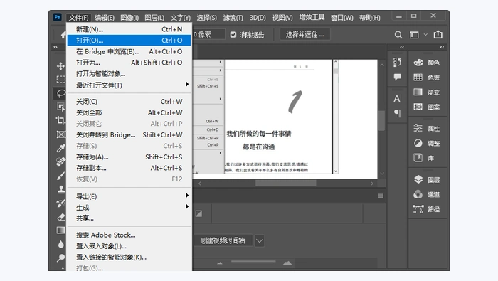Select the Brush tool
Image resolution: width=498 pixels, height=281 pixels.
(x=60, y=176)
